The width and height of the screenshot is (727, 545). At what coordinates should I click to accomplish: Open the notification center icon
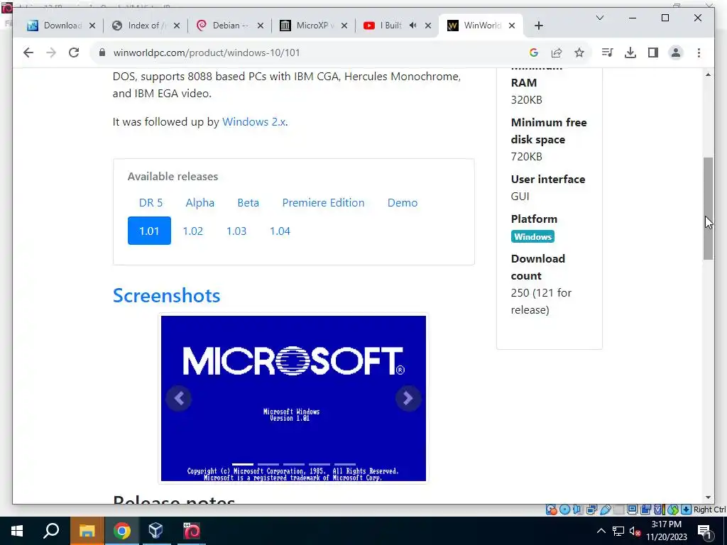tap(704, 532)
